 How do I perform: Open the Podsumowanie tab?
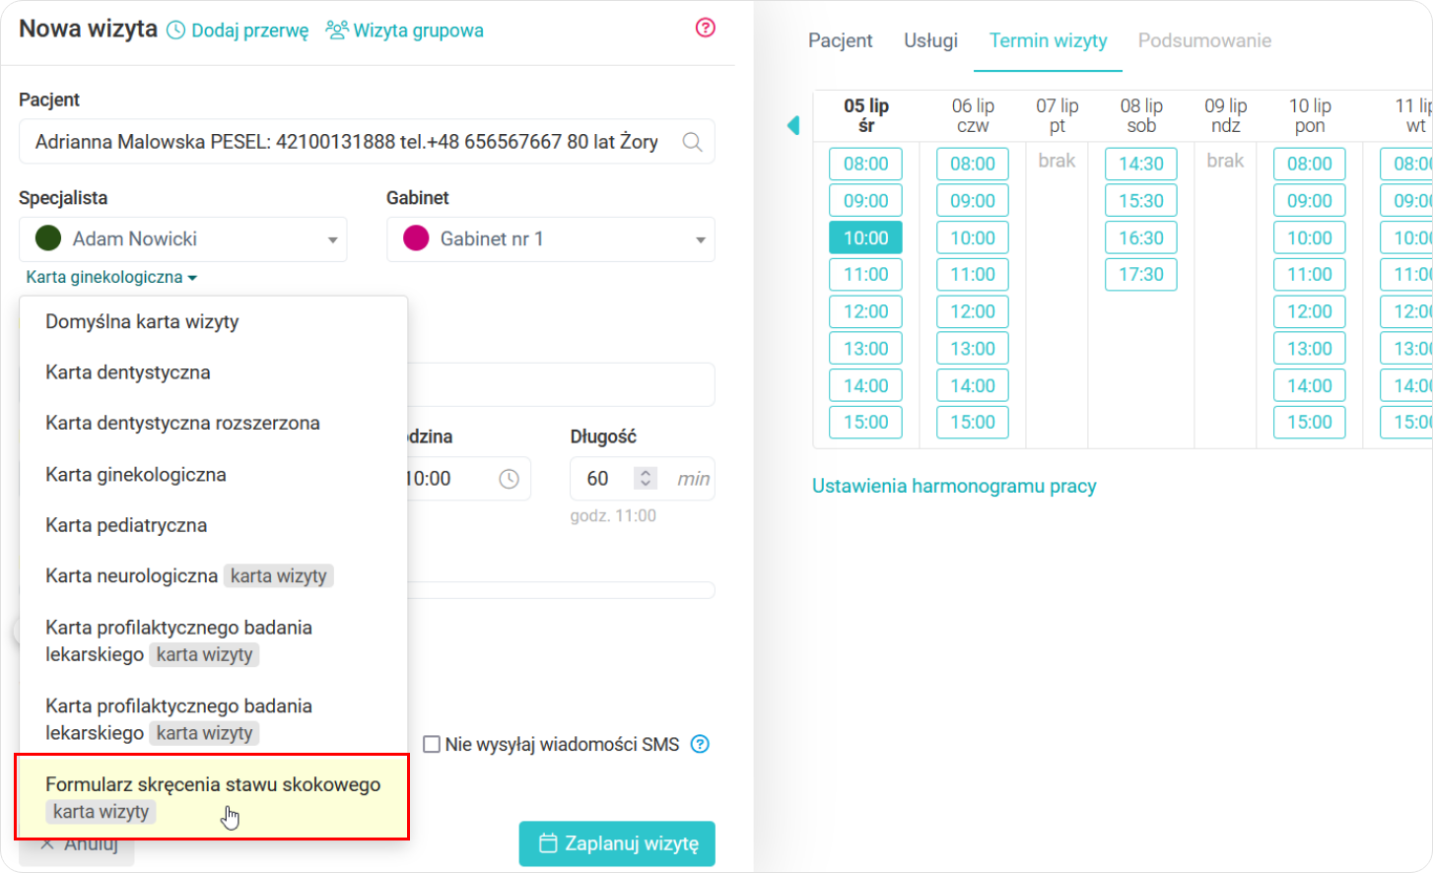1204,40
